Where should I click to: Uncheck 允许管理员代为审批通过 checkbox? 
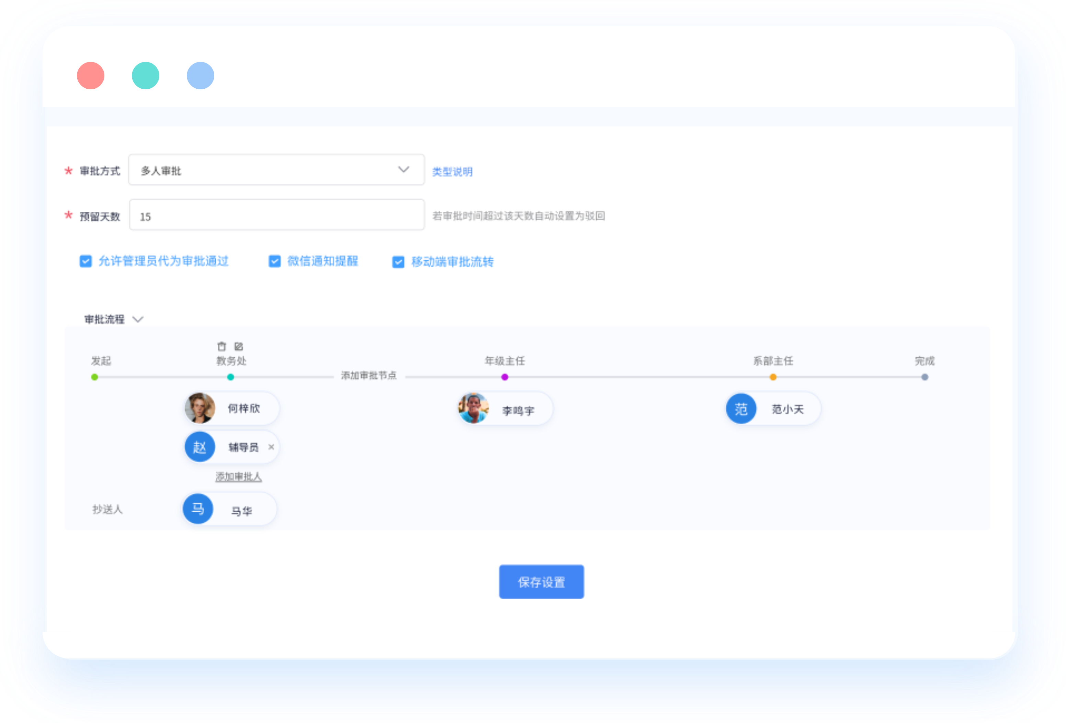coord(86,261)
